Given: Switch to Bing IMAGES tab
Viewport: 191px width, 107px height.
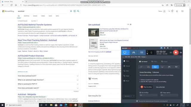Looking at the screenshot, I should click(x=35, y=16).
